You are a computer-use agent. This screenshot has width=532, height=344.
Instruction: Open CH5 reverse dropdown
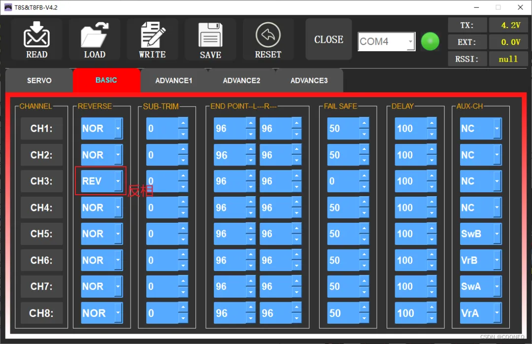118,234
